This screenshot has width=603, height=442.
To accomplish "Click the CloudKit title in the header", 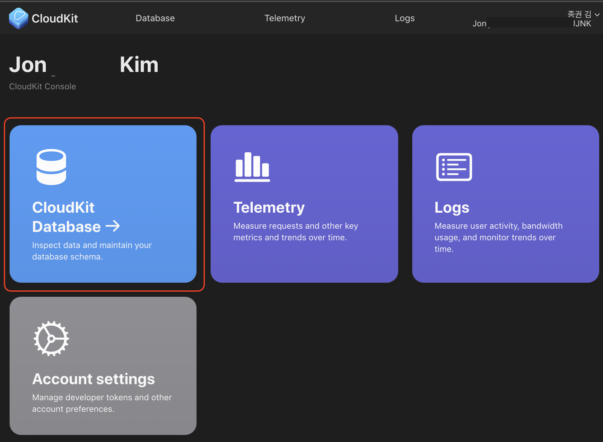I will click(x=55, y=18).
